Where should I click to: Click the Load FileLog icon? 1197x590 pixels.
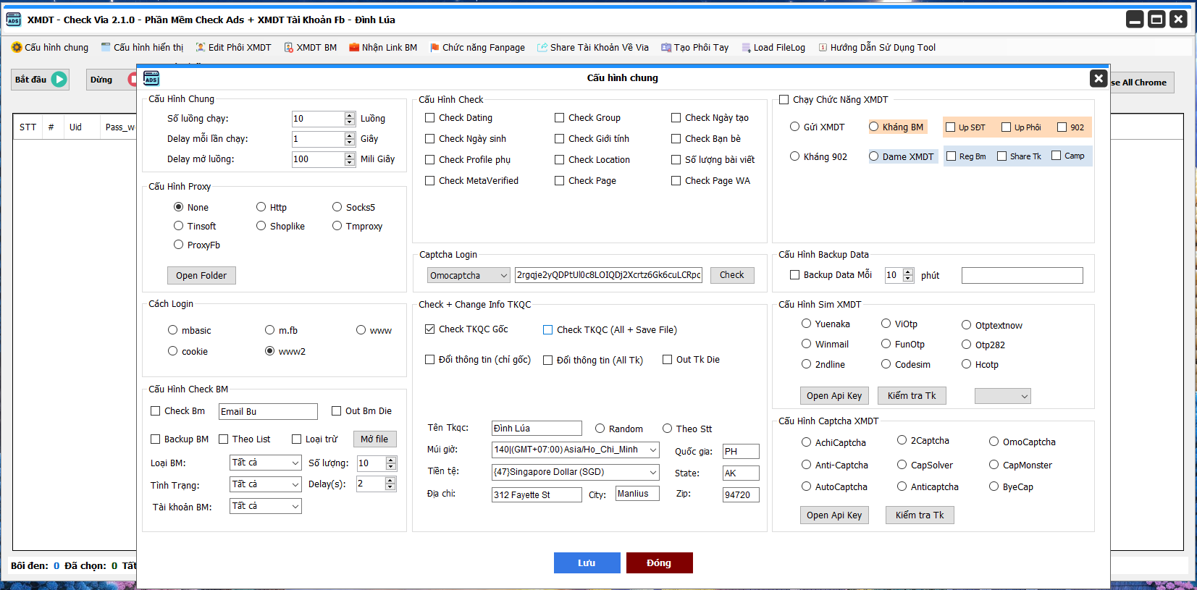[746, 47]
